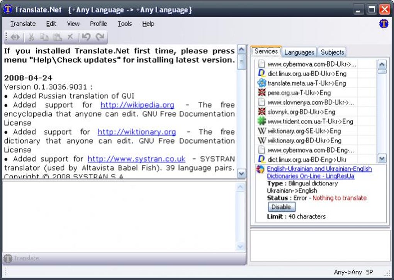Open the http://www.systran.co.uk link
The height and width of the screenshot is (280, 394).
(x=136, y=159)
